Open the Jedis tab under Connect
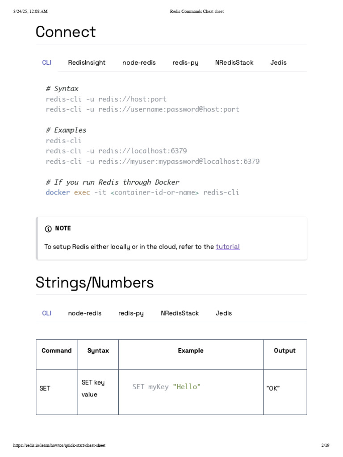The width and height of the screenshot is (343, 457). [x=278, y=62]
